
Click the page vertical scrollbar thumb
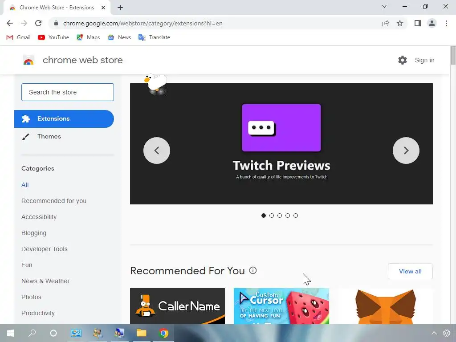pos(453,55)
